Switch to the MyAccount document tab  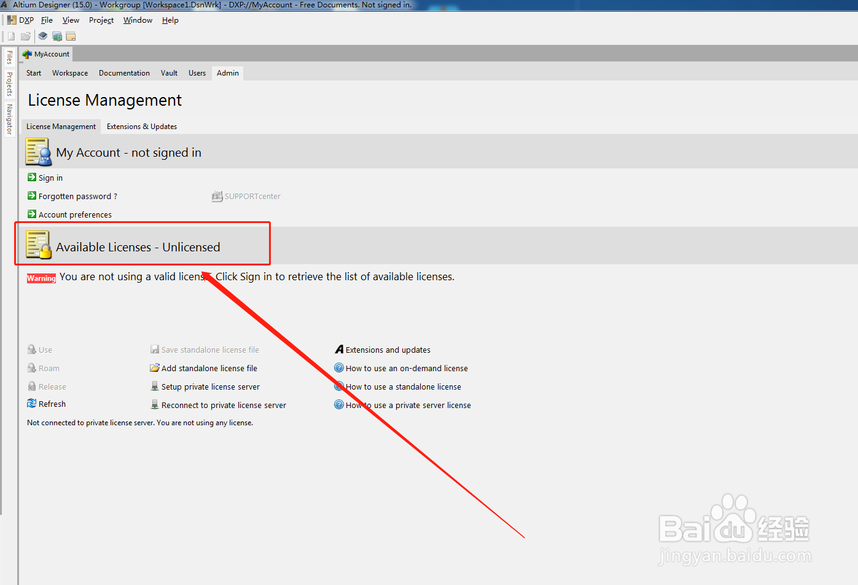[x=46, y=54]
